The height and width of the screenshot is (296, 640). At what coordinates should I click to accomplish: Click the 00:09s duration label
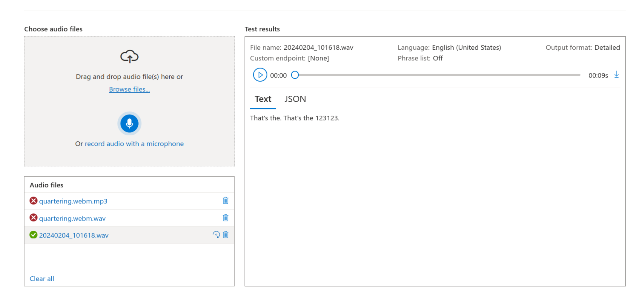tap(598, 75)
